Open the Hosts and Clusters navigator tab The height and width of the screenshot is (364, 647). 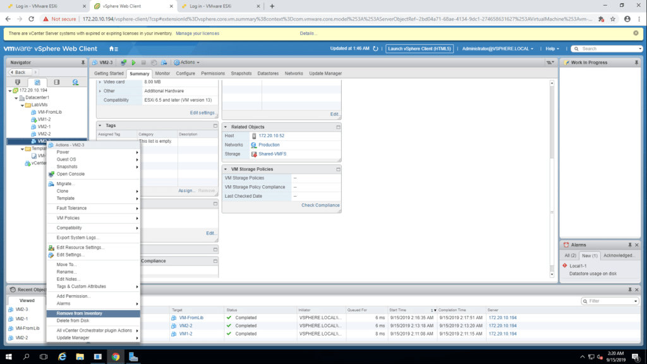pyautogui.click(x=18, y=82)
